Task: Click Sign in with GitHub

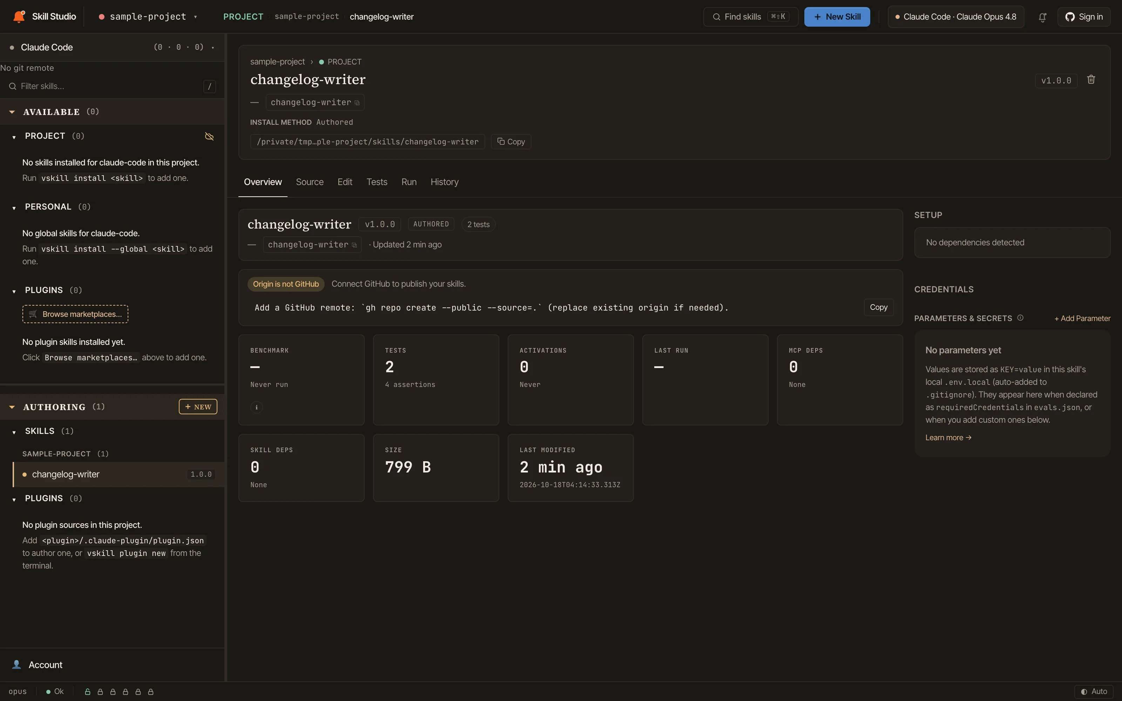Action: point(1083,17)
